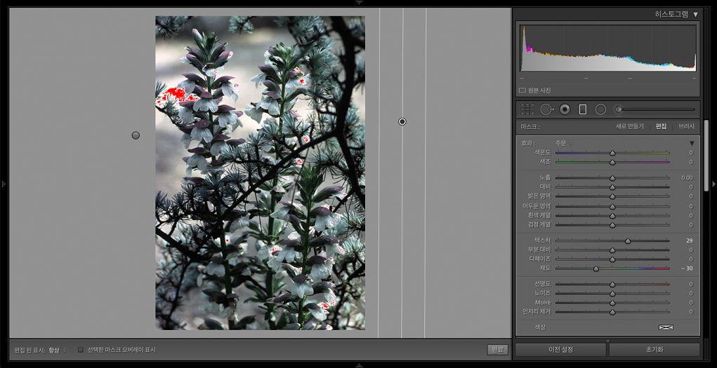Enable 선택한 마스크 오버레이 표시 checkbox
The image size is (717, 368).
(81, 350)
